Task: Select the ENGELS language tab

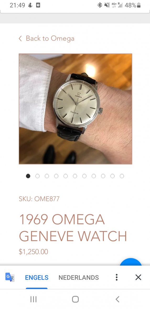Action: click(37, 277)
